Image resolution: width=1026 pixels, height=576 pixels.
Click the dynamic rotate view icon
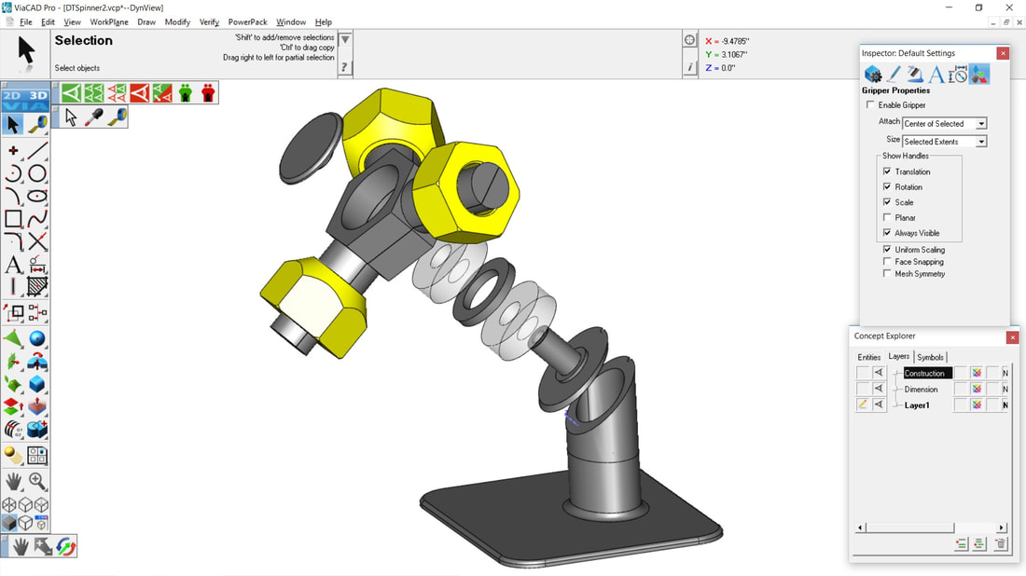(x=66, y=546)
